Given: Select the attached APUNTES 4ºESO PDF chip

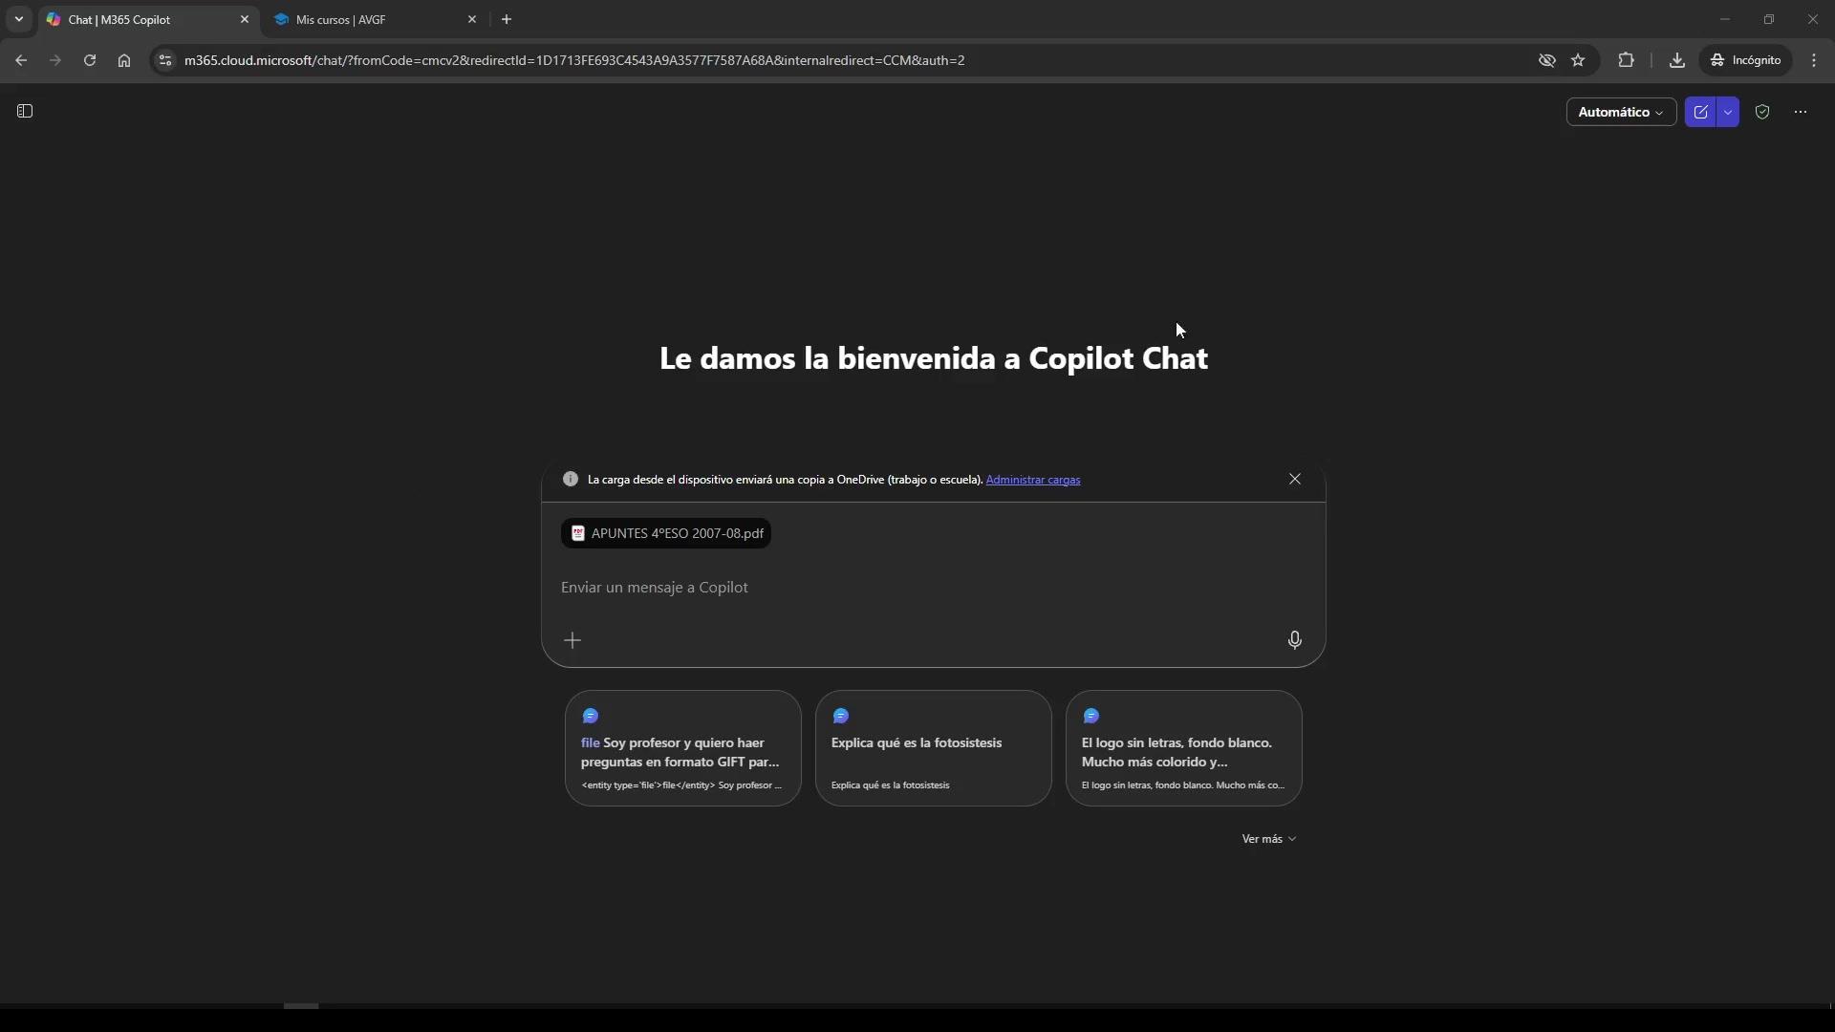Looking at the screenshot, I should tap(666, 533).
